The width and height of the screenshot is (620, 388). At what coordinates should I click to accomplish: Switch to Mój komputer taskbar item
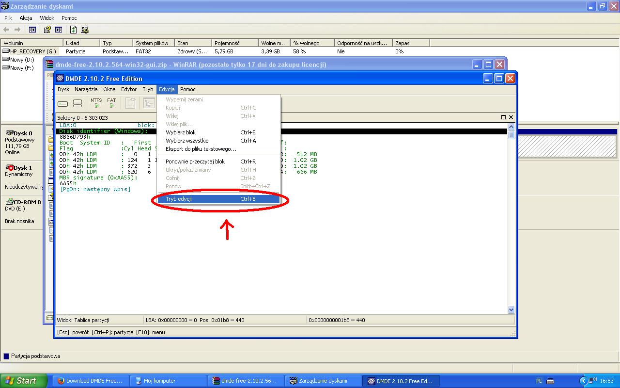pos(168,381)
